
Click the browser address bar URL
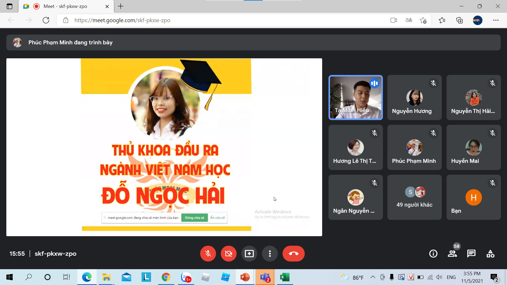pyautogui.click(x=122, y=20)
